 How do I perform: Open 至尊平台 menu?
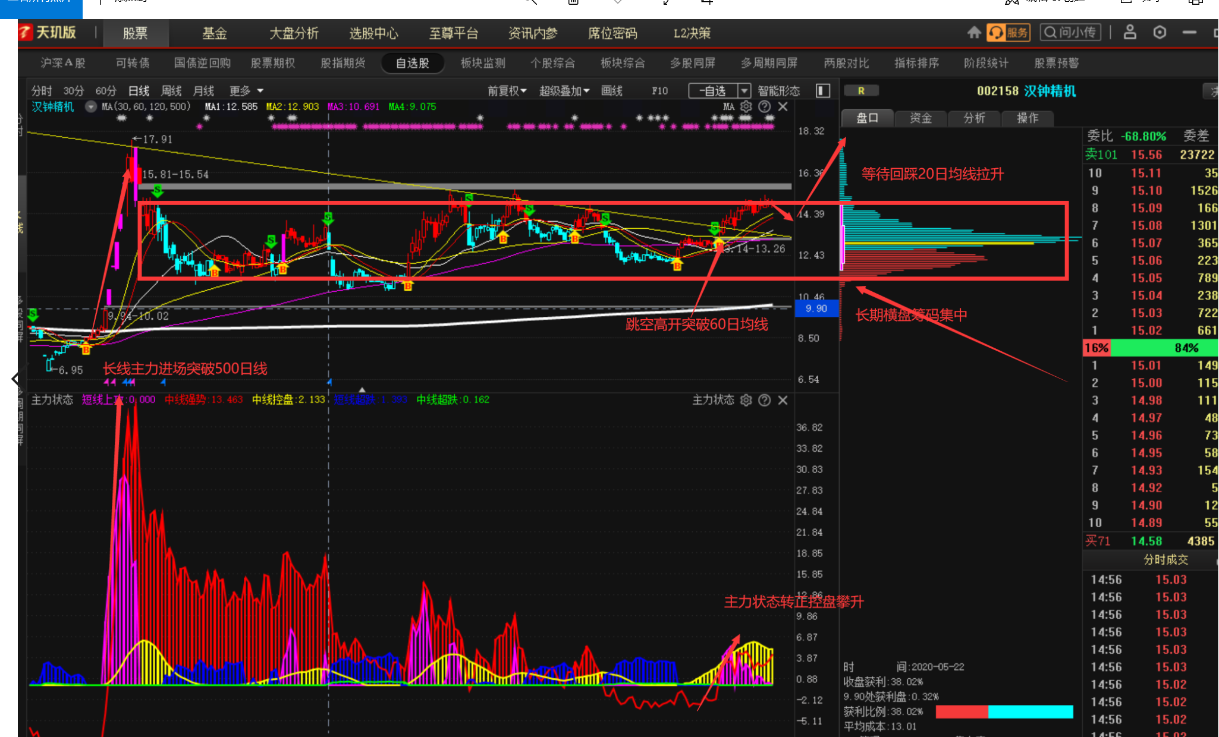coord(454,33)
